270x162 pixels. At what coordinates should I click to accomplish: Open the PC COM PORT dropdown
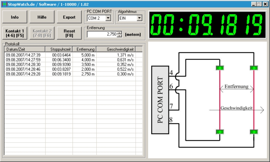(x=108, y=18)
